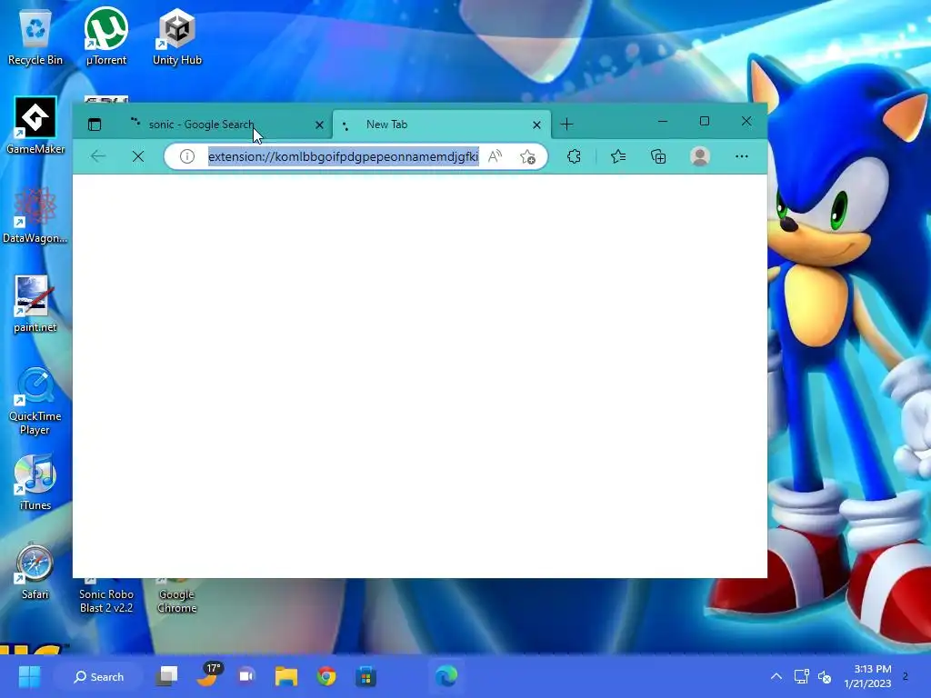Open the Collections icon
The width and height of the screenshot is (931, 698).
(x=658, y=156)
